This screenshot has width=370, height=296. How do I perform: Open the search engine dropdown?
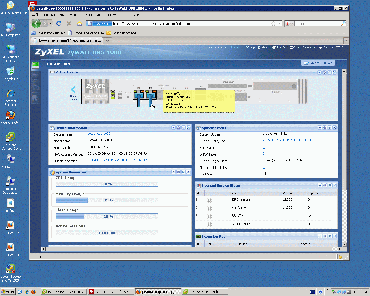(x=289, y=24)
